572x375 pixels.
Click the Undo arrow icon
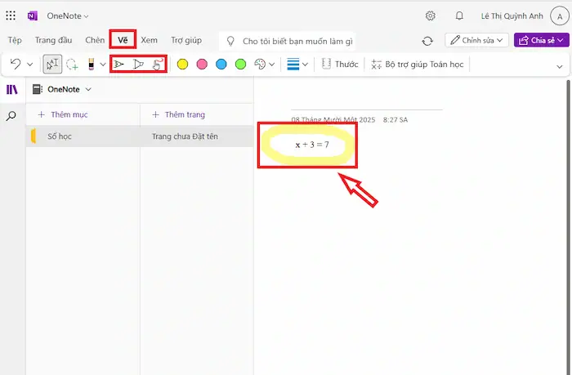16,64
